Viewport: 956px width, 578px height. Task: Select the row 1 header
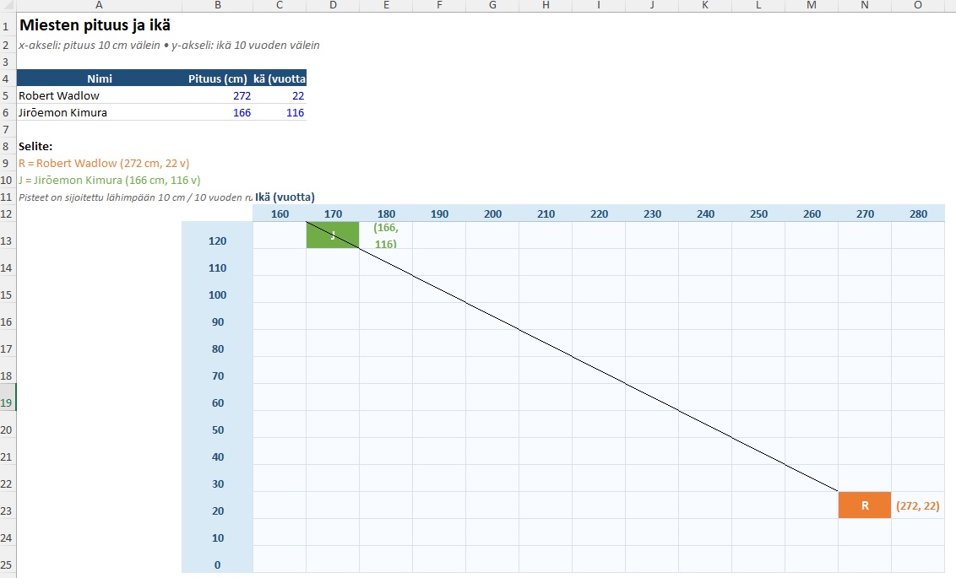pos(7,25)
